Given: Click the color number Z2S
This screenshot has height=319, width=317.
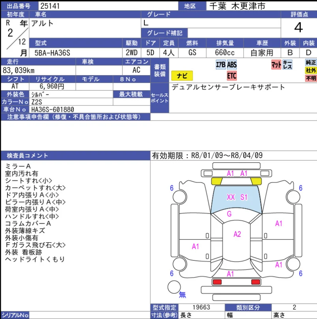Looking at the screenshot, I should [x=37, y=102].
